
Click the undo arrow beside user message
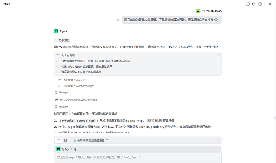coord(118,20)
